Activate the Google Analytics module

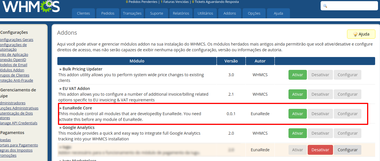coord(297,133)
